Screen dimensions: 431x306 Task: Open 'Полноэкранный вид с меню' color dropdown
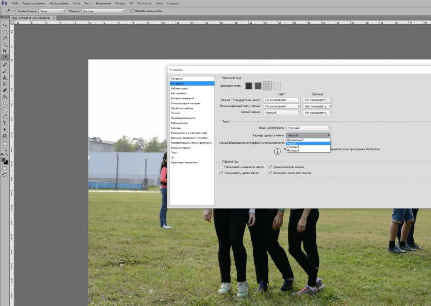(281, 106)
